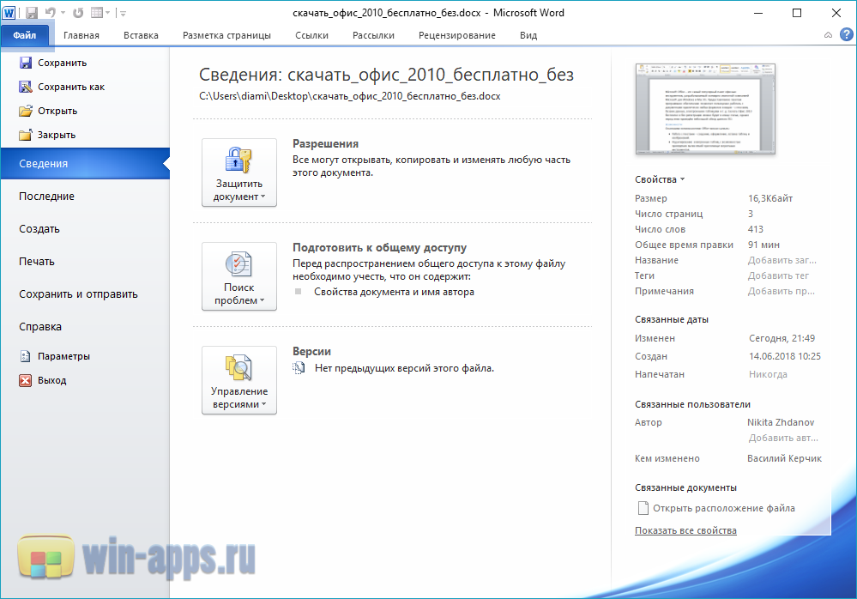Click the Undo arrow icon
857x599 pixels.
point(51,13)
